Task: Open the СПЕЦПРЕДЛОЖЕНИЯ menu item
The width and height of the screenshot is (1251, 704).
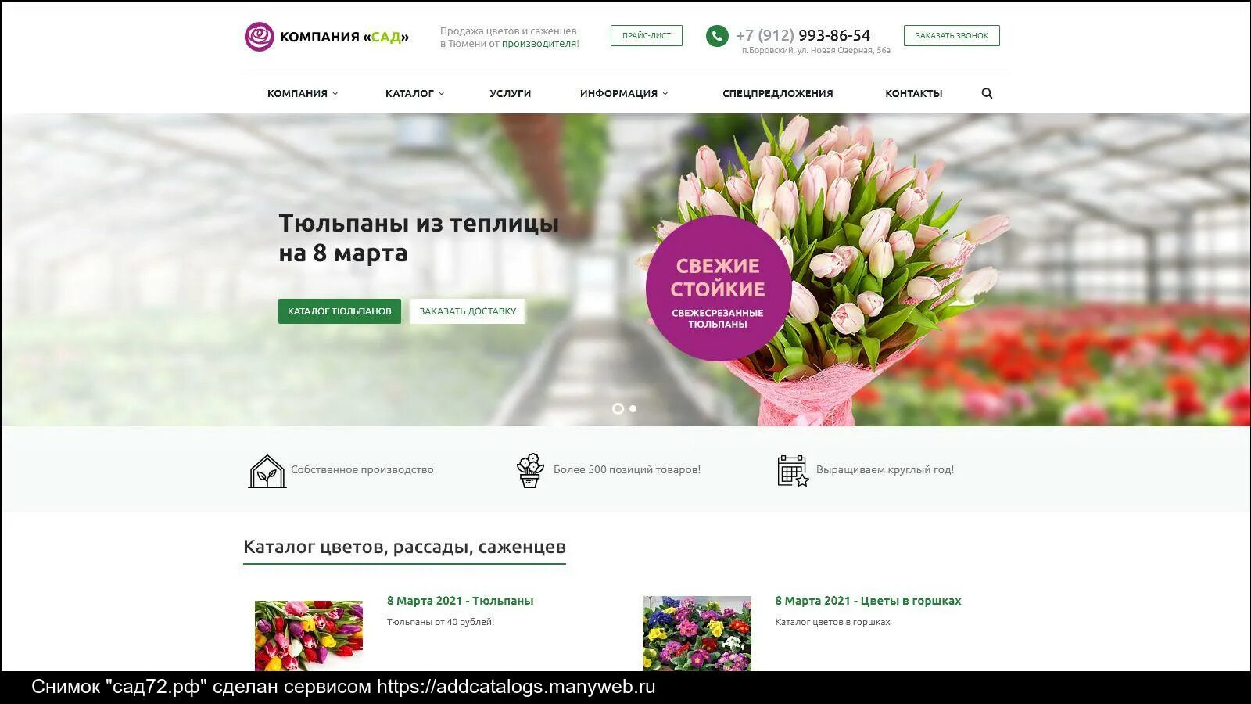Action: pos(778,93)
